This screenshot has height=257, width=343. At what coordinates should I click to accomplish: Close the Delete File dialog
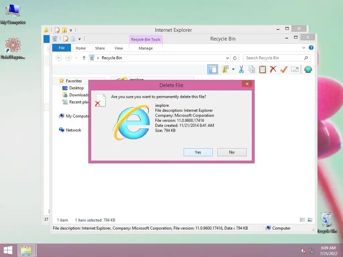(x=247, y=84)
